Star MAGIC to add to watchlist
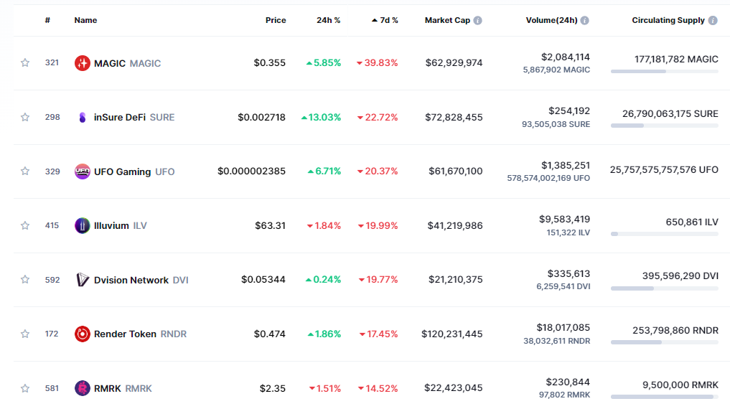This screenshot has height=414, width=730. (x=25, y=63)
